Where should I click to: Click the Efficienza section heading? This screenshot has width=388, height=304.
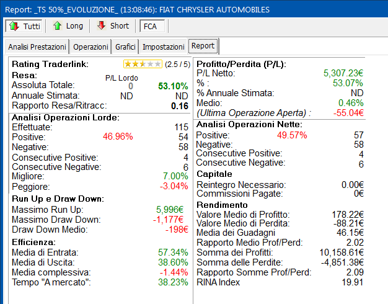tap(33, 242)
